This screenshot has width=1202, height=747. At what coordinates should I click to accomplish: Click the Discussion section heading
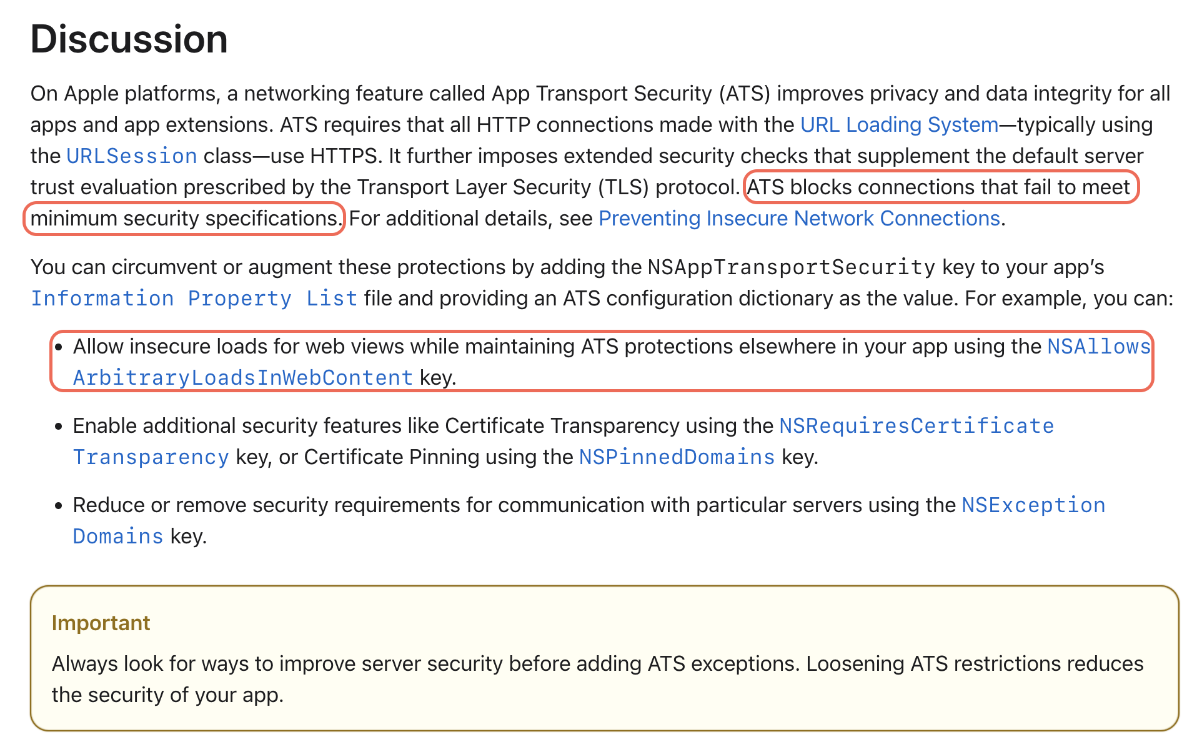coord(129,39)
